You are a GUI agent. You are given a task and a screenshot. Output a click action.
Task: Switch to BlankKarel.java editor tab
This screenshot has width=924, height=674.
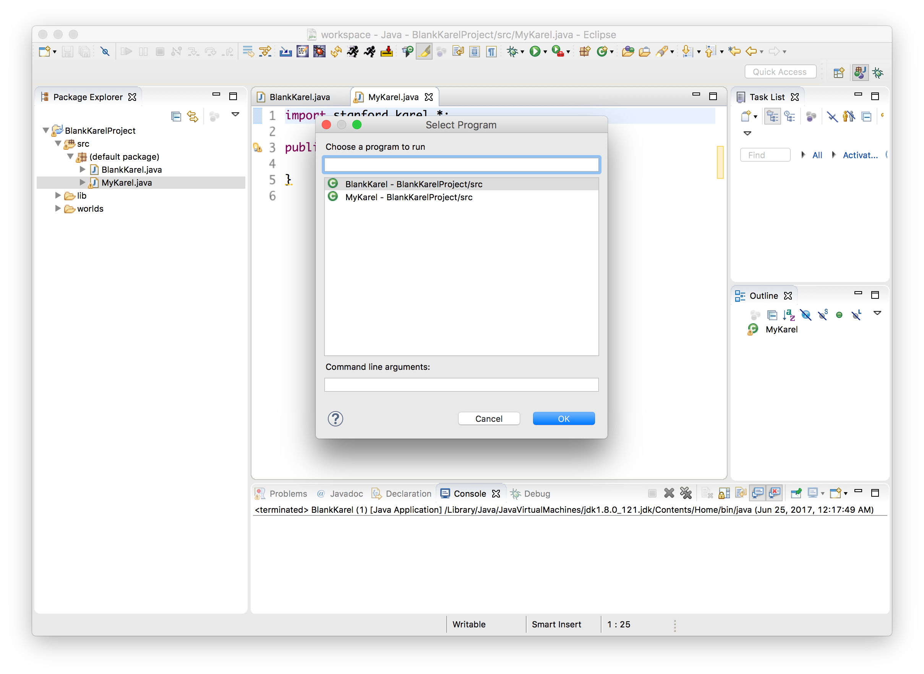tap(300, 97)
